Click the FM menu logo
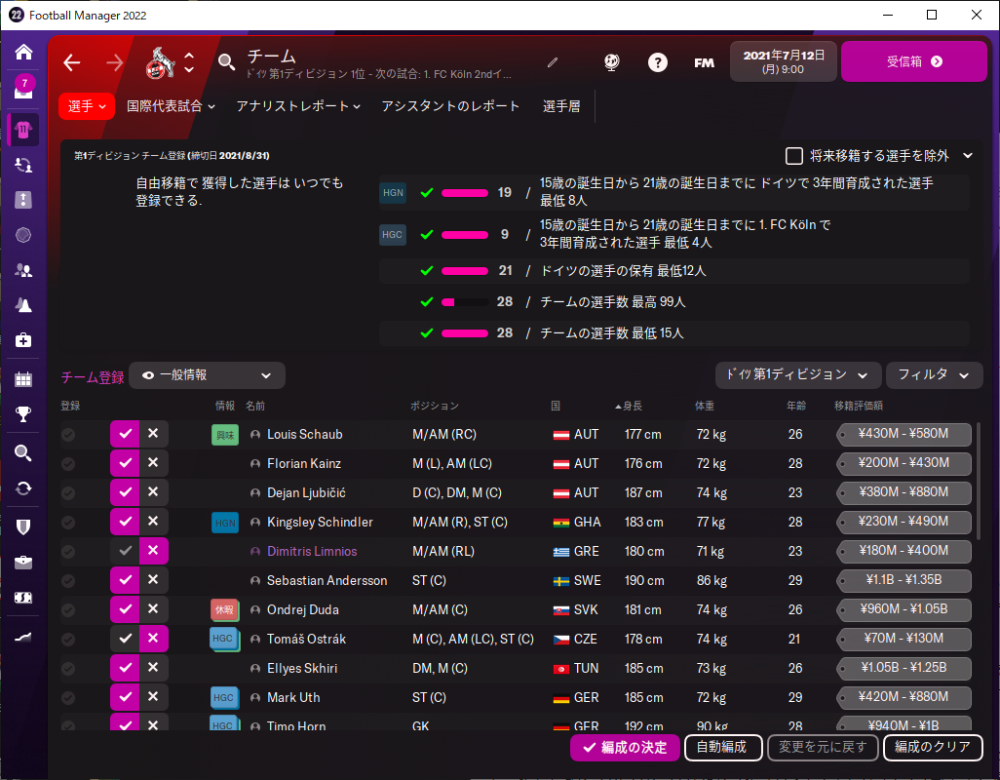 pyautogui.click(x=704, y=62)
